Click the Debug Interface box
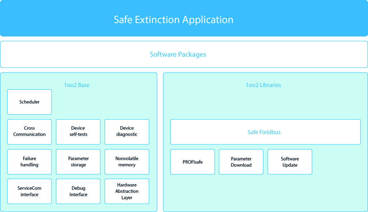The width and height of the screenshot is (368, 212). pos(78,191)
